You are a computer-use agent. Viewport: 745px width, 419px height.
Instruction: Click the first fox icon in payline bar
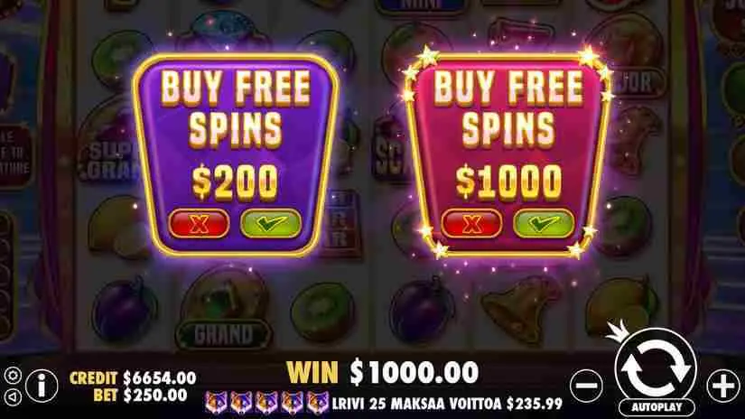coord(216,403)
